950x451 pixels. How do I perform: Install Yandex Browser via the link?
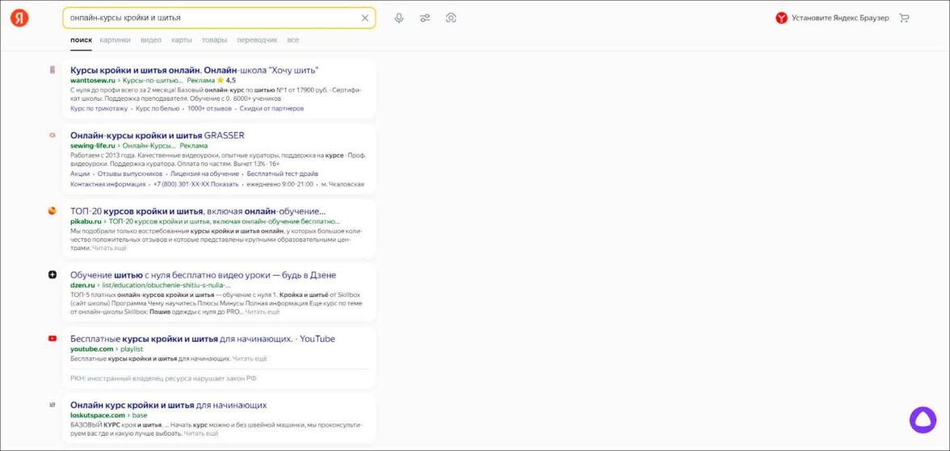tap(840, 19)
